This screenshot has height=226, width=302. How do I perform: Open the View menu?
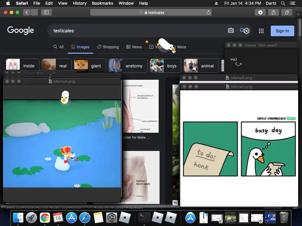point(63,3)
